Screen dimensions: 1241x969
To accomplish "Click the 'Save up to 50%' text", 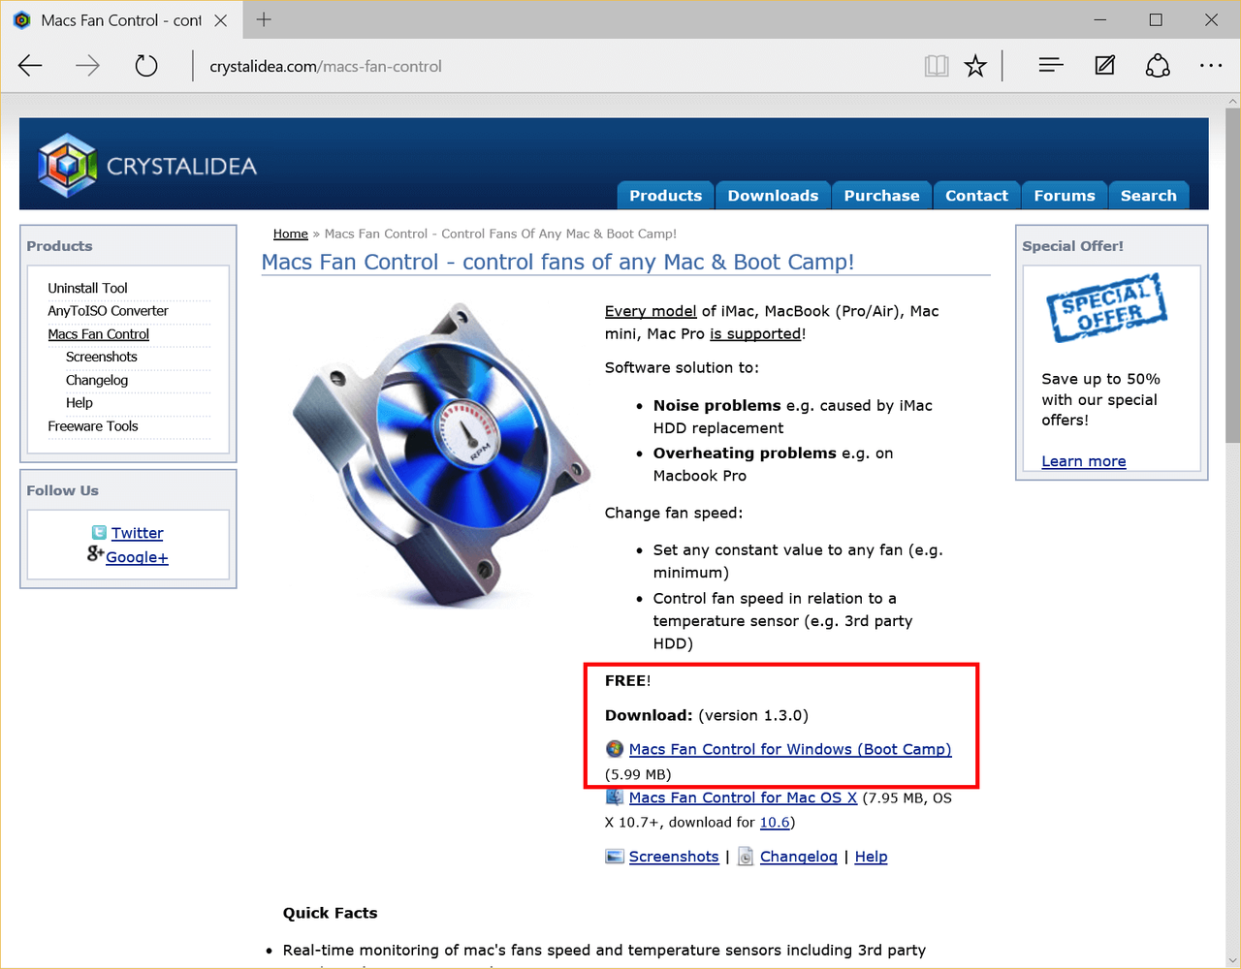I will [1101, 379].
